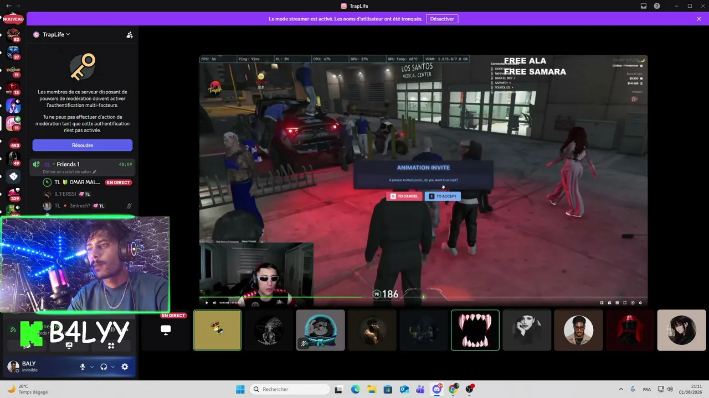
Task: Open microphone input options chevron
Action: 92,366
